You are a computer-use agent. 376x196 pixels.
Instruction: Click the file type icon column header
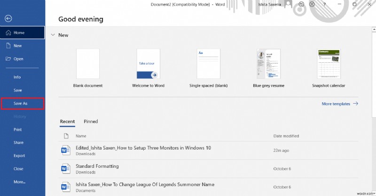(x=66, y=136)
